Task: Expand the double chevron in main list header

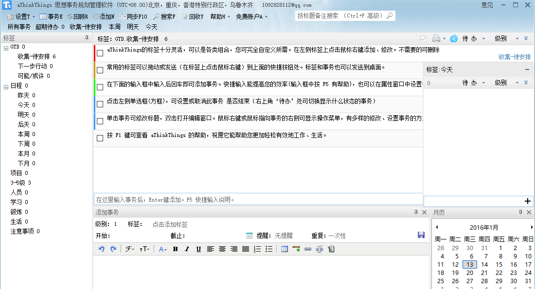Action: tap(526, 38)
